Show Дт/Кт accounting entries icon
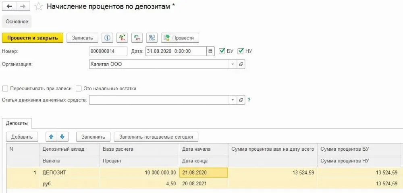The height and width of the screenshot is (193, 403). [x=122, y=38]
